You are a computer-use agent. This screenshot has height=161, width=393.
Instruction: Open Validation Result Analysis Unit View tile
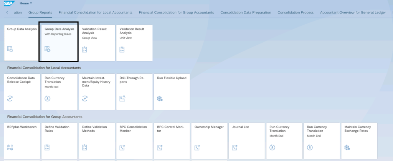[134, 43]
